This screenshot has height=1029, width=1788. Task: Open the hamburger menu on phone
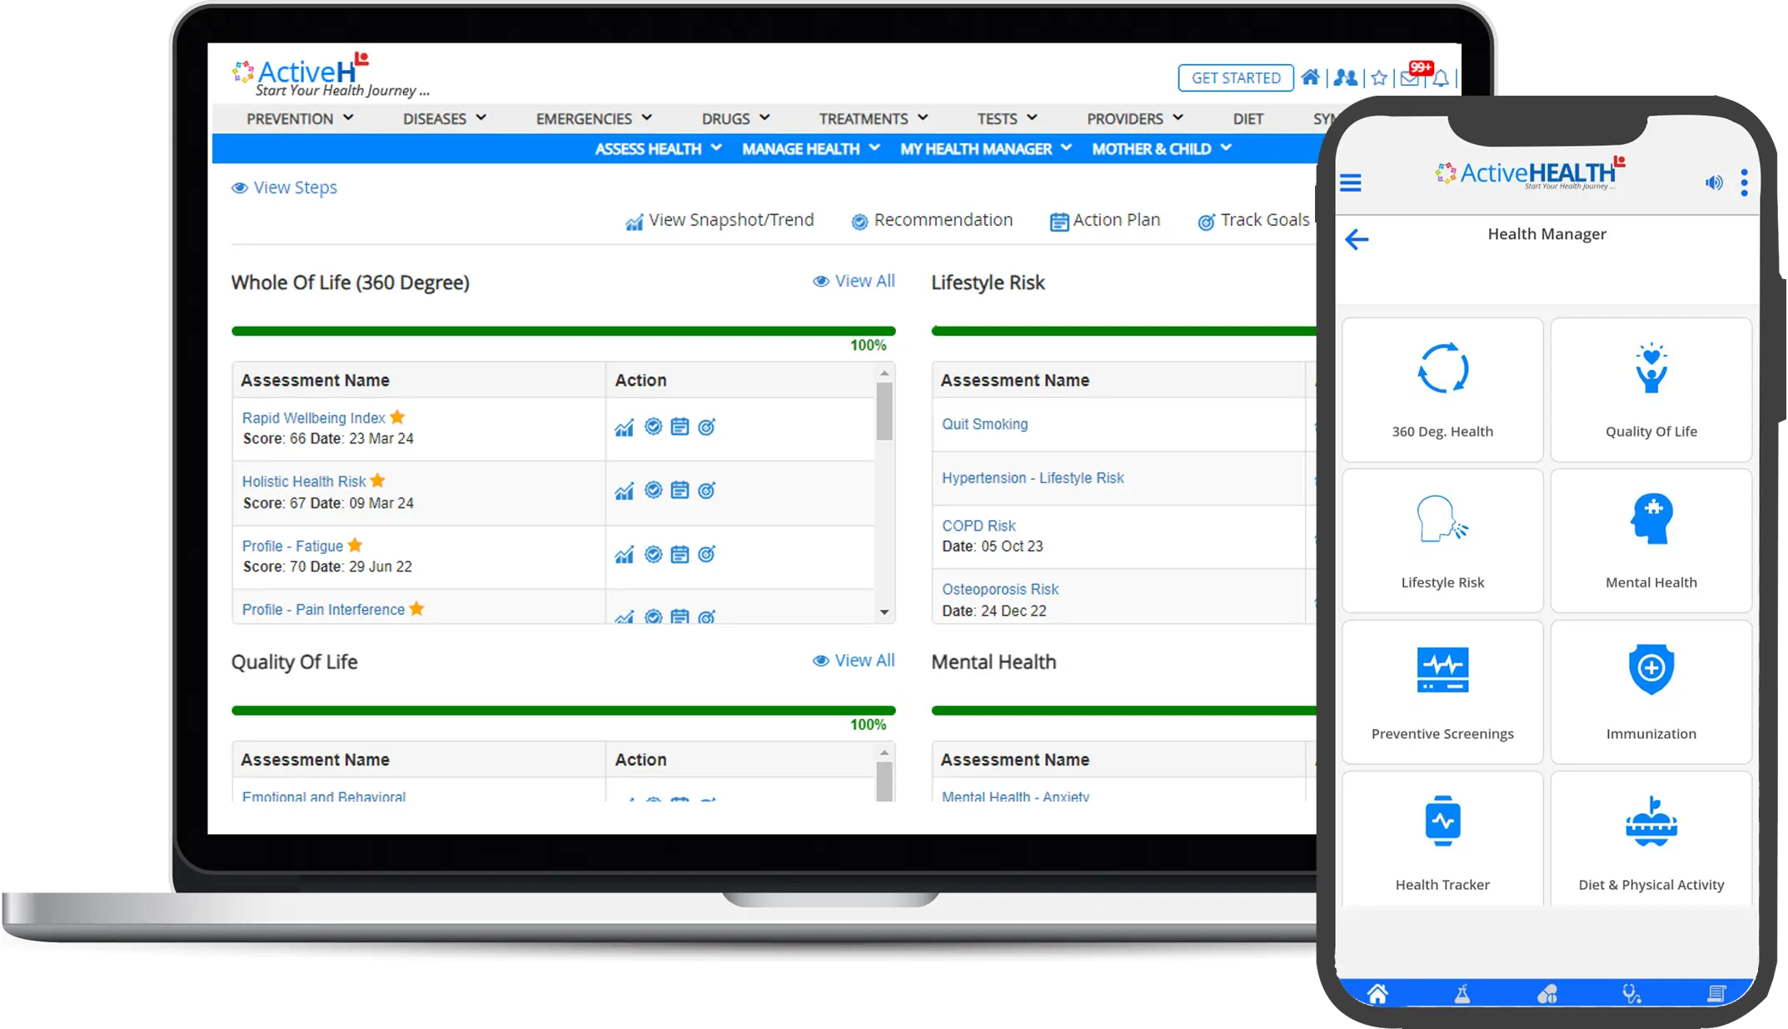1350,182
